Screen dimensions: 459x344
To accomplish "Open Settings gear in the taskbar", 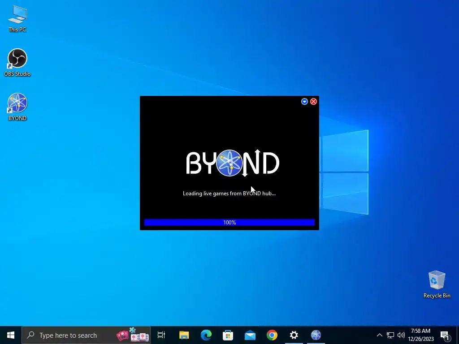I will click(294, 335).
